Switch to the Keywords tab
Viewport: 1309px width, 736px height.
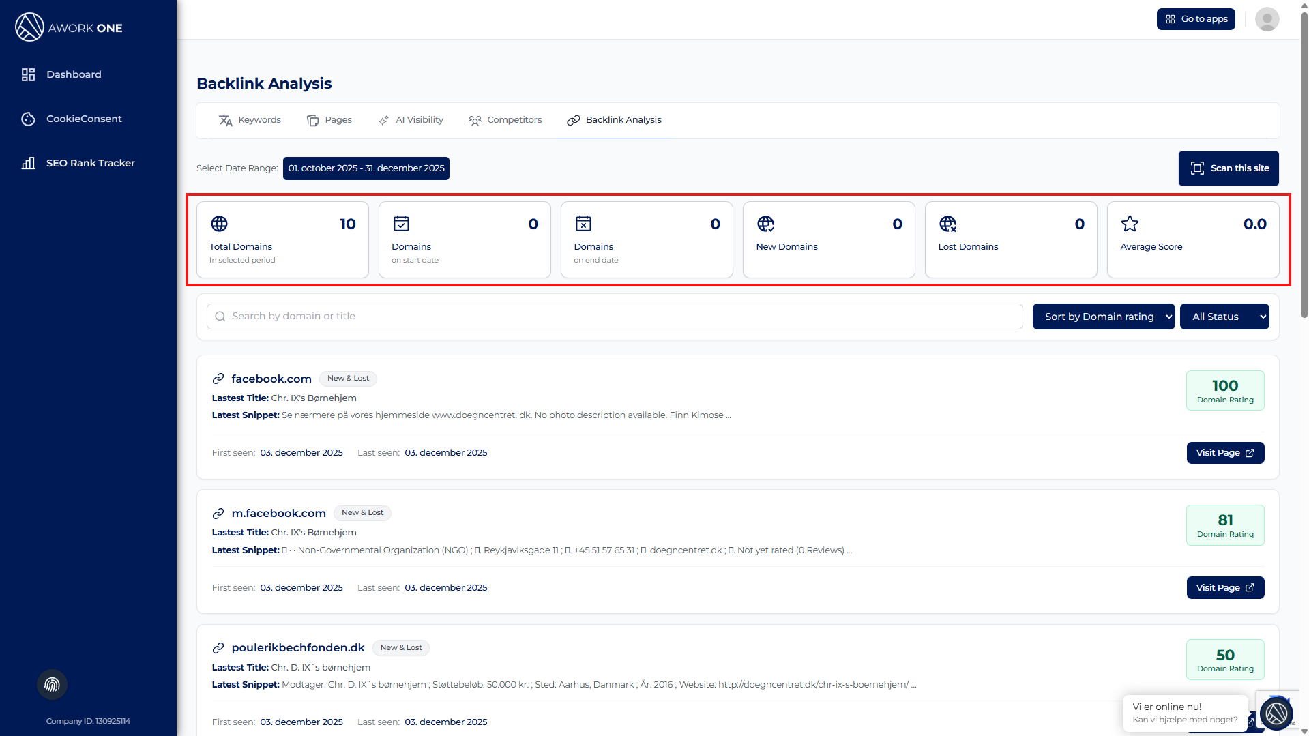pos(250,120)
